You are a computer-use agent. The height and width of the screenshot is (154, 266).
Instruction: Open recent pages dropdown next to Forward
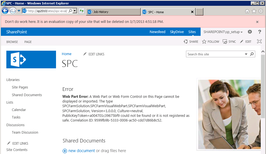click(x=19, y=11)
